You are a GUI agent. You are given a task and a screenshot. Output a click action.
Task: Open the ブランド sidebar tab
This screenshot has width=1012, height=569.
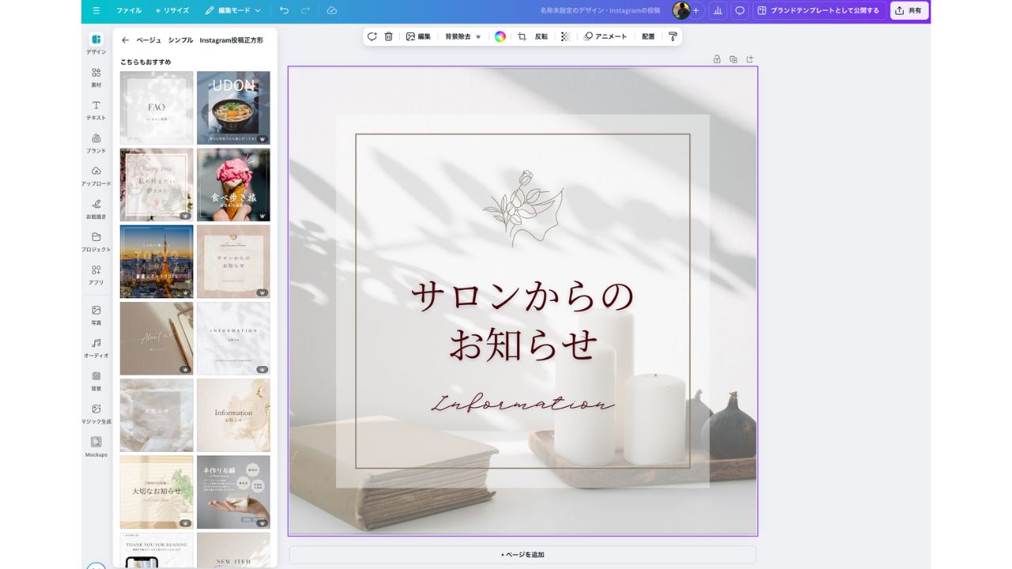coord(96,143)
